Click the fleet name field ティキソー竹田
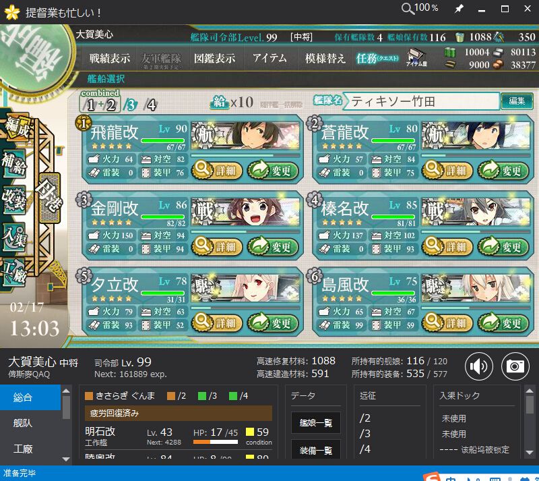The height and width of the screenshot is (481, 539). (422, 101)
